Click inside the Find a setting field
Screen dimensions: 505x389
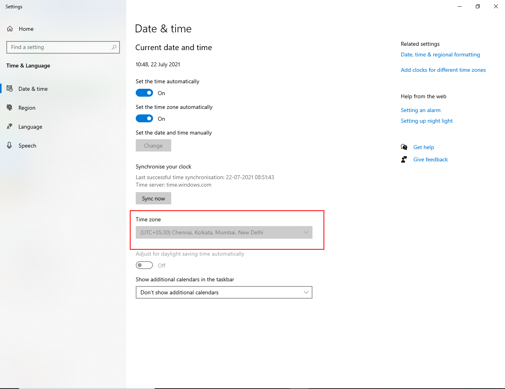pos(59,47)
